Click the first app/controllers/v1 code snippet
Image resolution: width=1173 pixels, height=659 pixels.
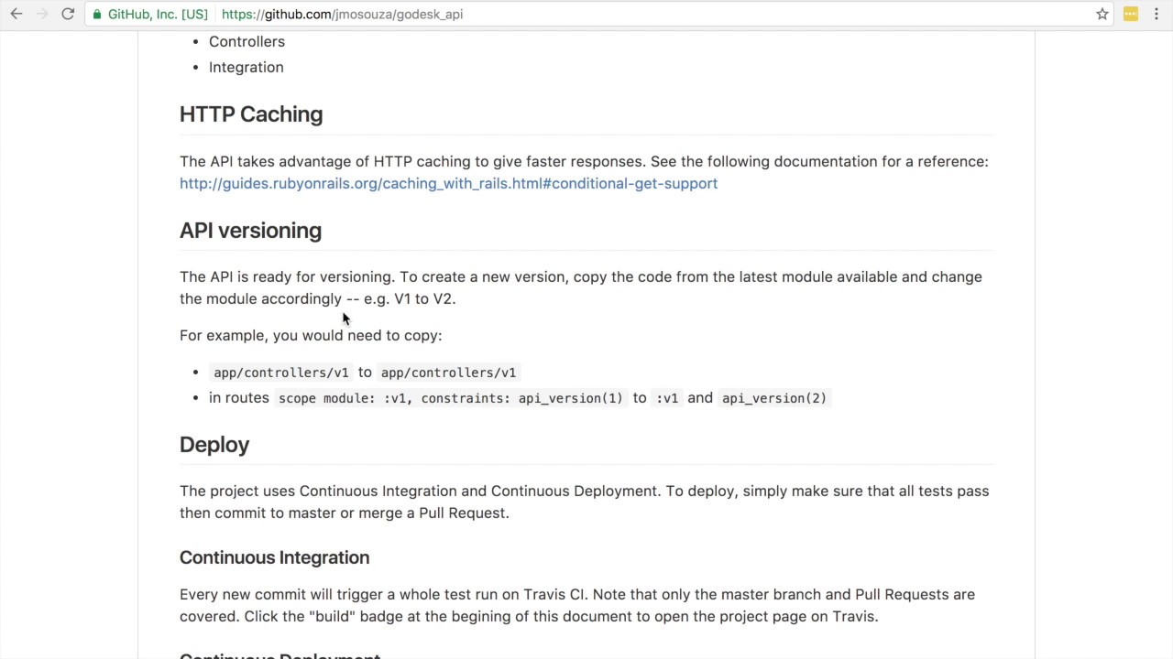(x=281, y=373)
